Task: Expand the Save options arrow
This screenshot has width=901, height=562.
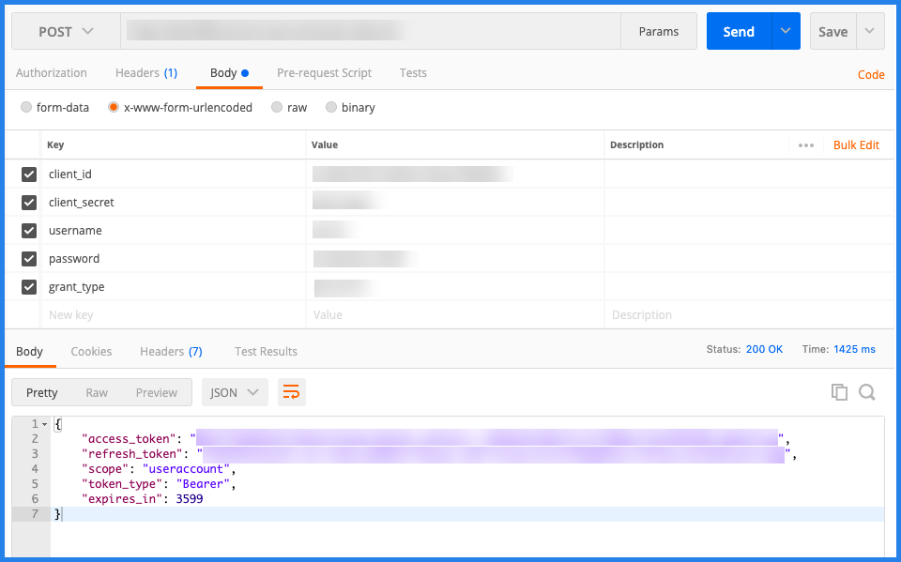Action: pyautogui.click(x=870, y=31)
